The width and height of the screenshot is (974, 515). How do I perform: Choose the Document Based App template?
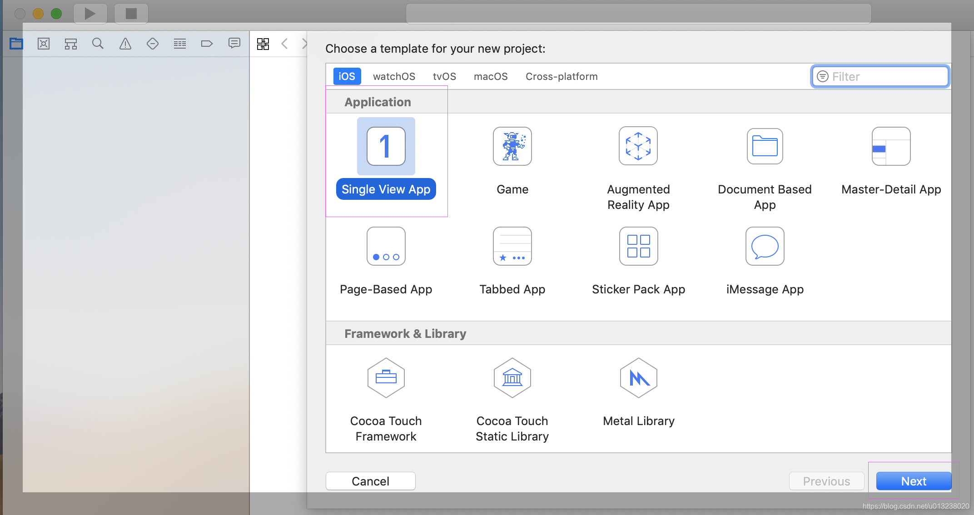(765, 146)
